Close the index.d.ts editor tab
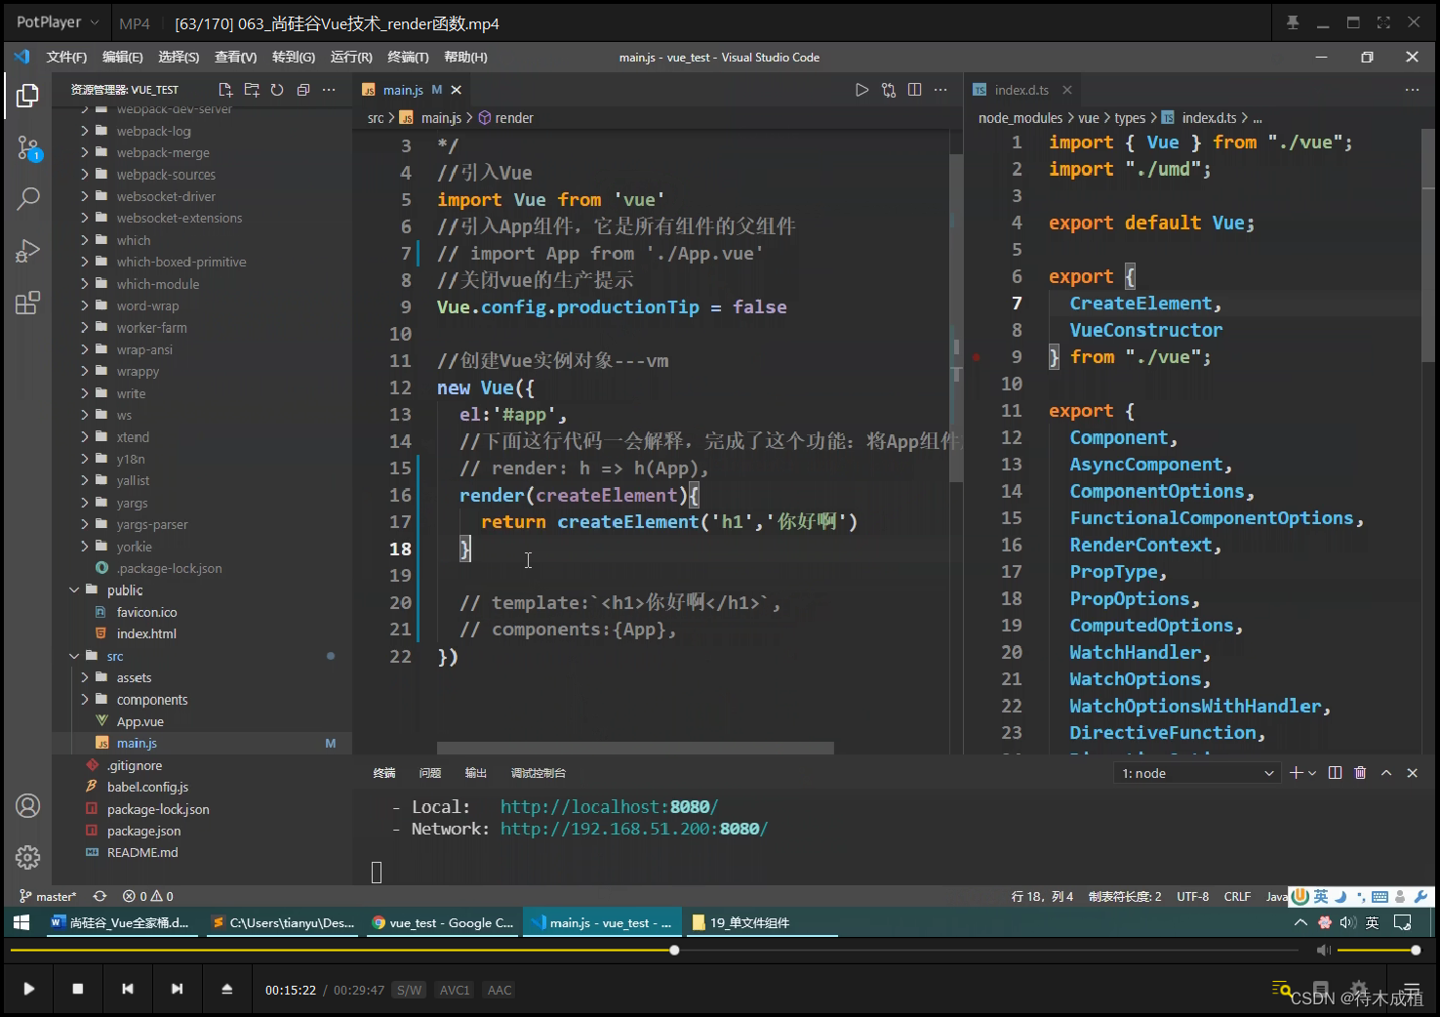Image resolution: width=1440 pixels, height=1017 pixels. (1066, 90)
